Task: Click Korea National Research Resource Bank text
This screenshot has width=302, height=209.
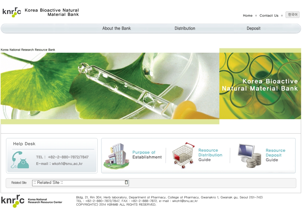Action: (28, 50)
